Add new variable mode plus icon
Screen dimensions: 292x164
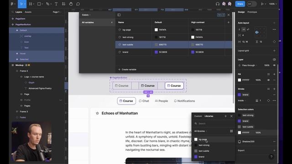[x=229, y=22]
